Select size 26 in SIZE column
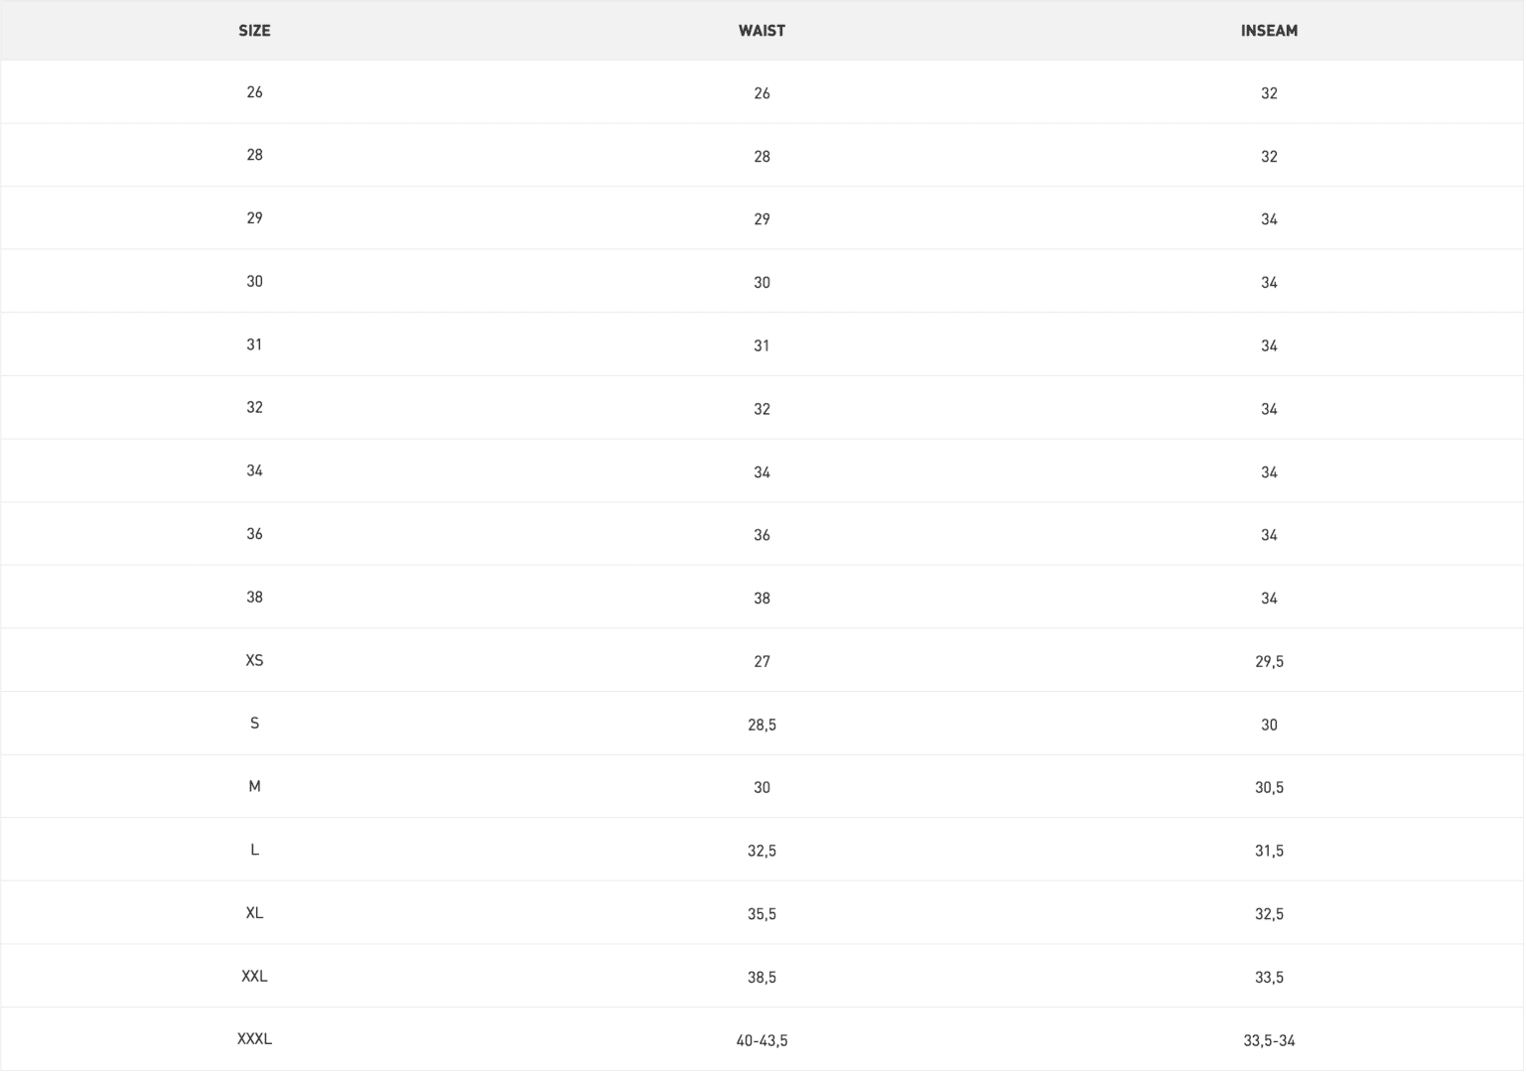The height and width of the screenshot is (1072, 1527). tap(254, 91)
